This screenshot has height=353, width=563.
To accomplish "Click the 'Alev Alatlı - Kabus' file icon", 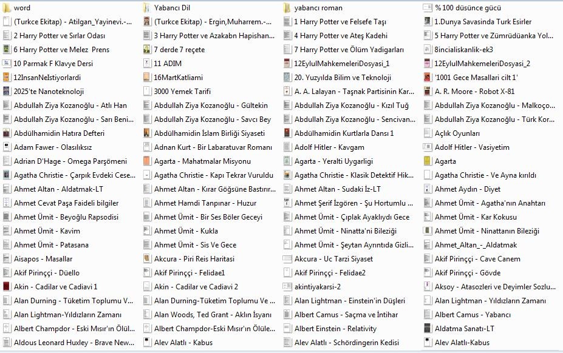I will 147,343.
